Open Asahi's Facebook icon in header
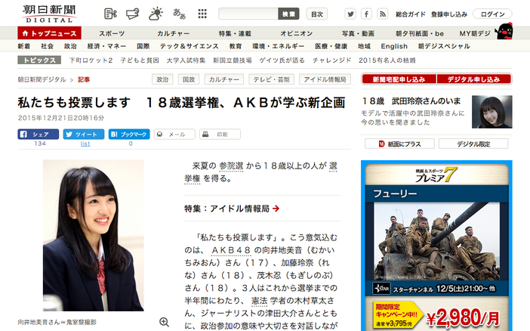The width and height of the screenshot is (530, 331). (x=366, y=14)
